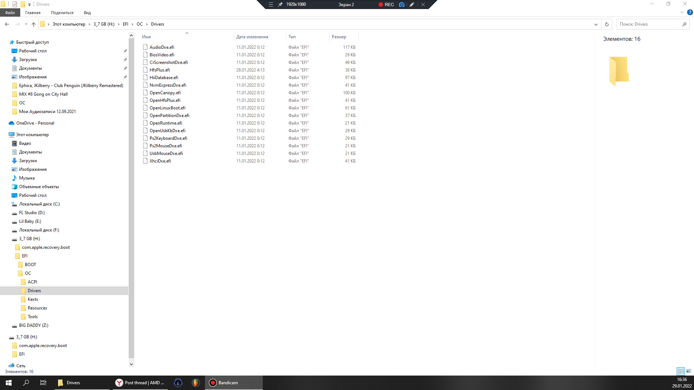Open recent locations dropdown arrow
The image size is (694, 390).
pyautogui.click(x=26, y=24)
